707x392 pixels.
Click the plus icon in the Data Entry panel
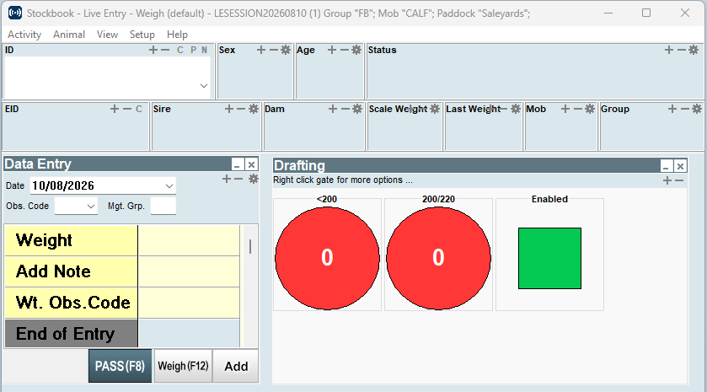pos(227,179)
